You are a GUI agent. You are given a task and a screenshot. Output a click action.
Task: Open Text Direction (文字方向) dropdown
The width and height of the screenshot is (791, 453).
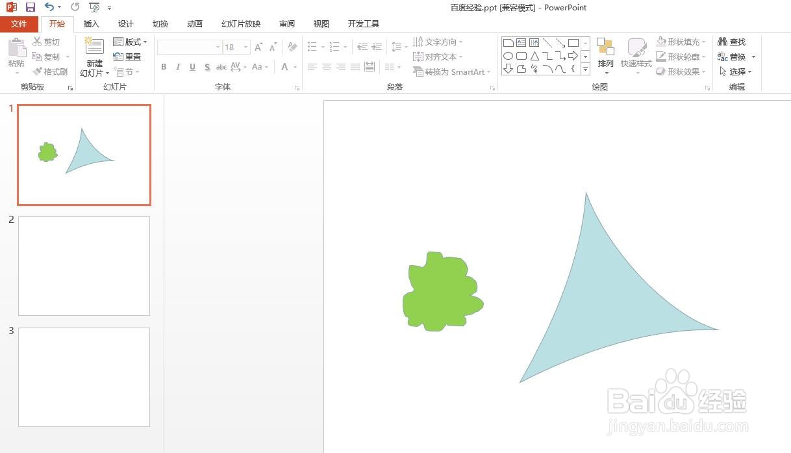(438, 42)
